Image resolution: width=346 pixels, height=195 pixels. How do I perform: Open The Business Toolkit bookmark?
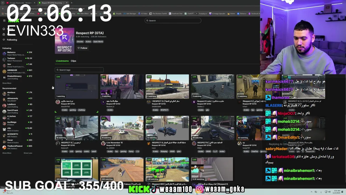(x=158, y=14)
